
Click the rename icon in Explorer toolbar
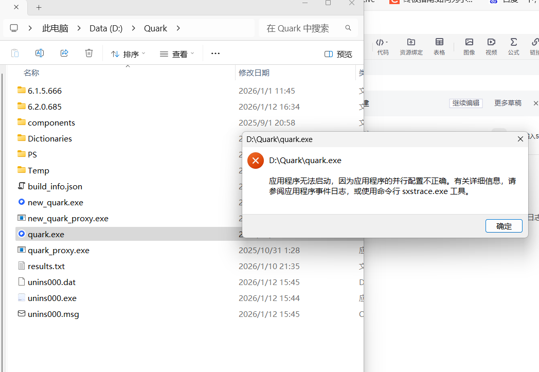pos(40,54)
